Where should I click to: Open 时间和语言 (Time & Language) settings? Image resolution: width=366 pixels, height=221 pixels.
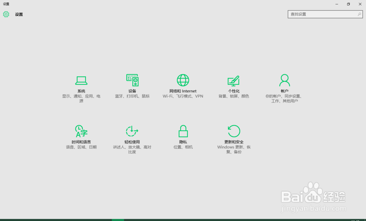tap(81, 132)
